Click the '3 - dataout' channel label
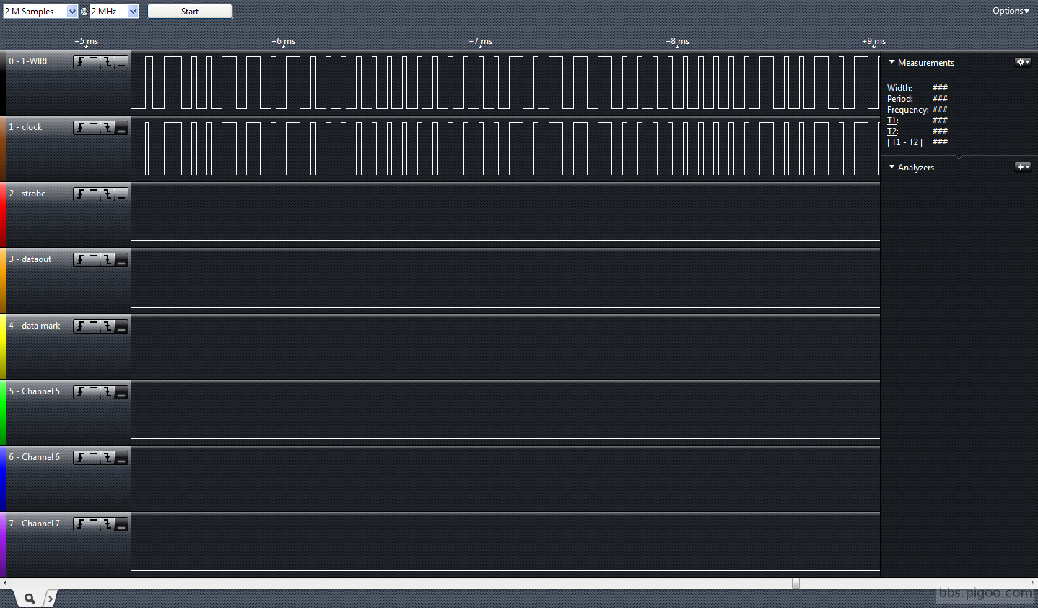This screenshot has width=1038, height=608. [x=30, y=259]
